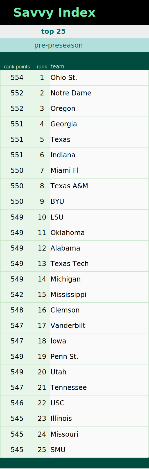Click the Savvy Index title
The image size is (149, 469).
[x=55, y=13]
